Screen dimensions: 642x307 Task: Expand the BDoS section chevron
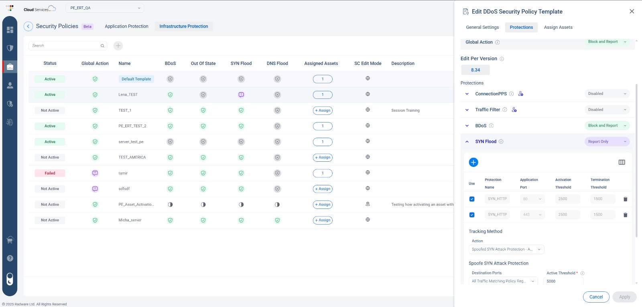click(467, 126)
